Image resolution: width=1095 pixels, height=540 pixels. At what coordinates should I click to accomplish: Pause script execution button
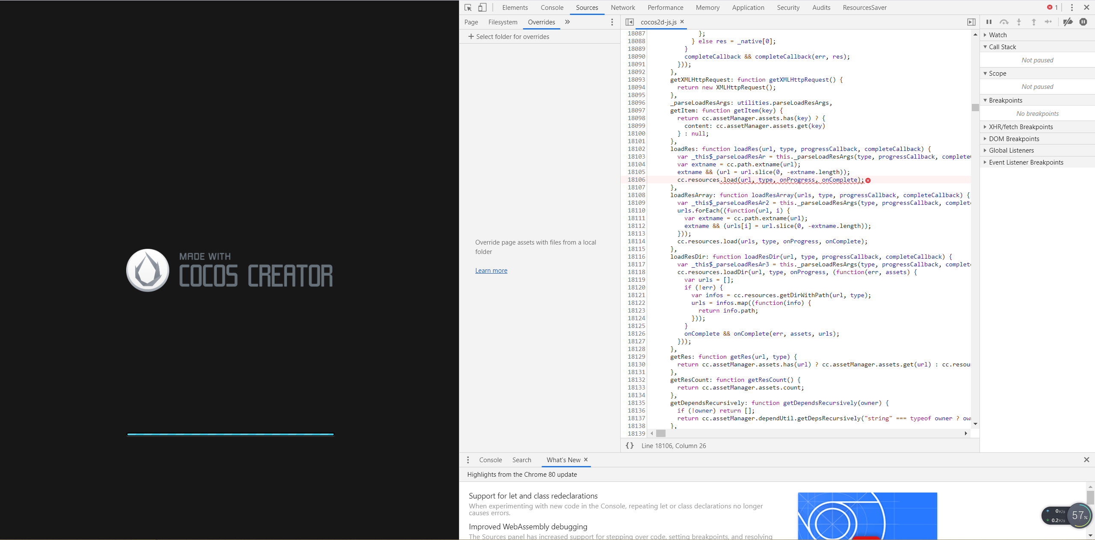pyautogui.click(x=989, y=22)
